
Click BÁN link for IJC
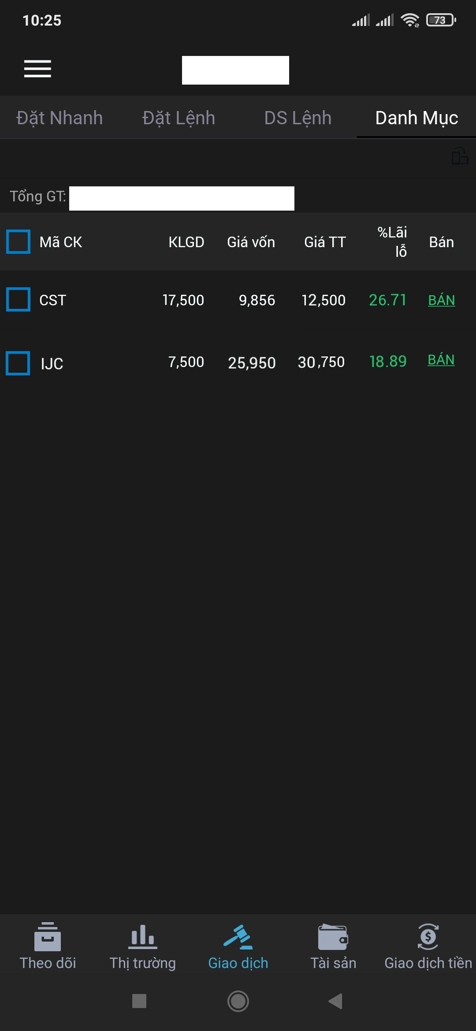point(441,360)
